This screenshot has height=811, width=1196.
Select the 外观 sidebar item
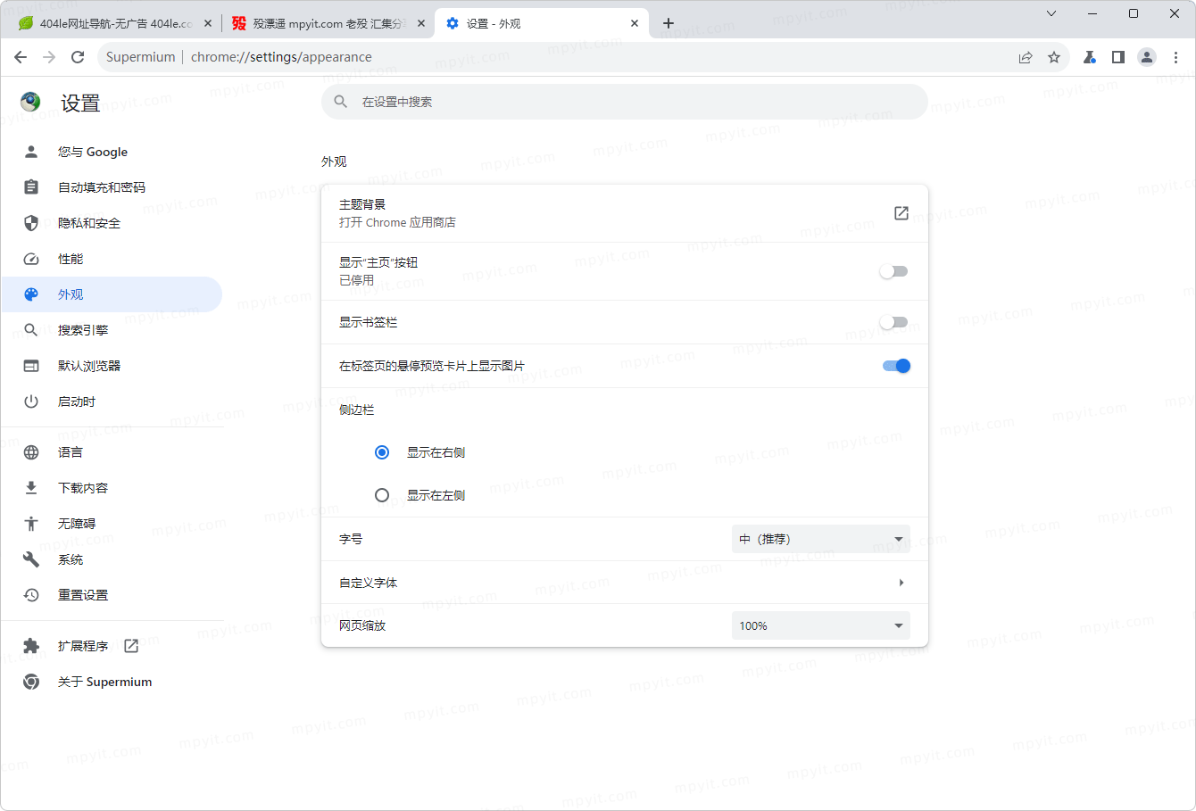(x=112, y=294)
